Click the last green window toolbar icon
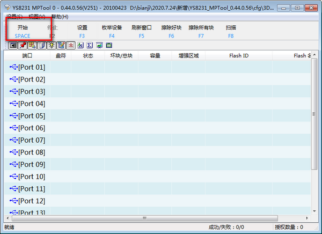Viewport: 322px width, 234px height. pos(109,45)
